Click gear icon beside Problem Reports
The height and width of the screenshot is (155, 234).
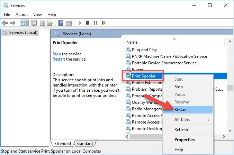coord(128,89)
